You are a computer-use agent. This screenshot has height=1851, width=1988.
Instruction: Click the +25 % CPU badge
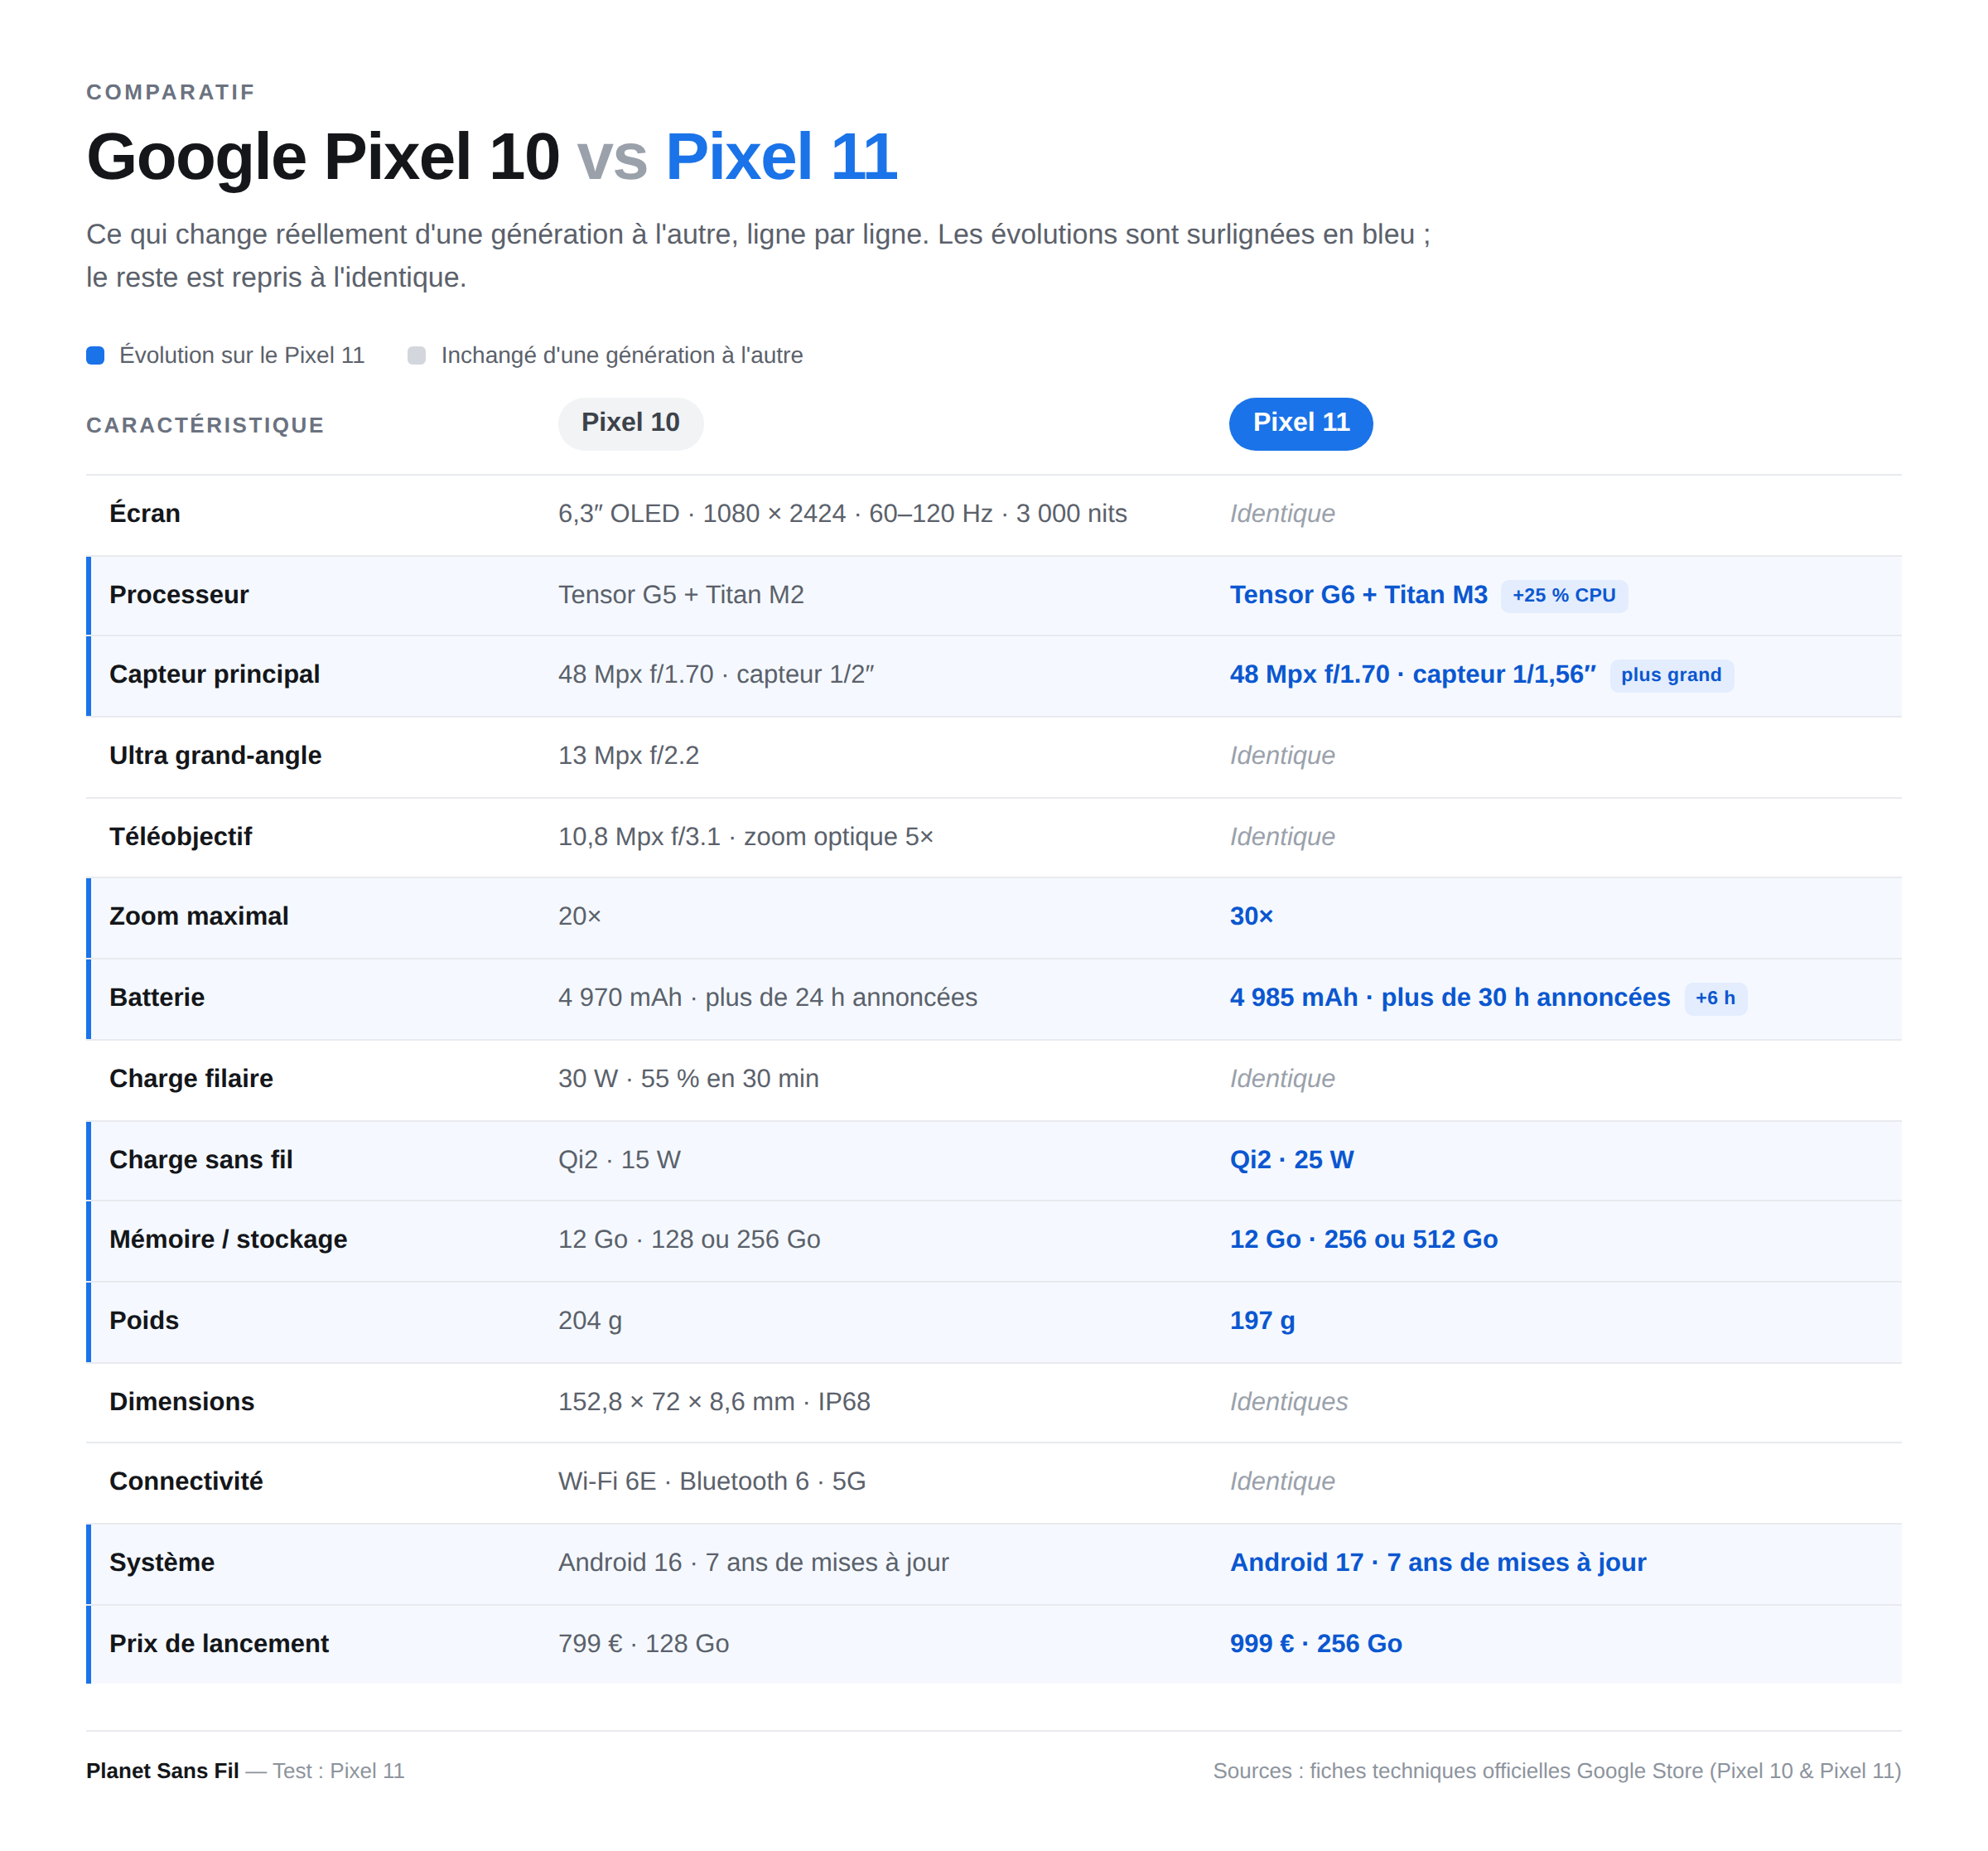coord(1563,596)
